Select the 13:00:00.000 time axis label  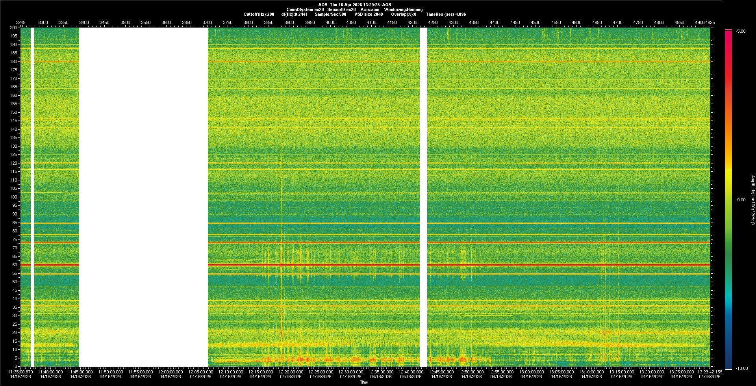(x=531, y=371)
